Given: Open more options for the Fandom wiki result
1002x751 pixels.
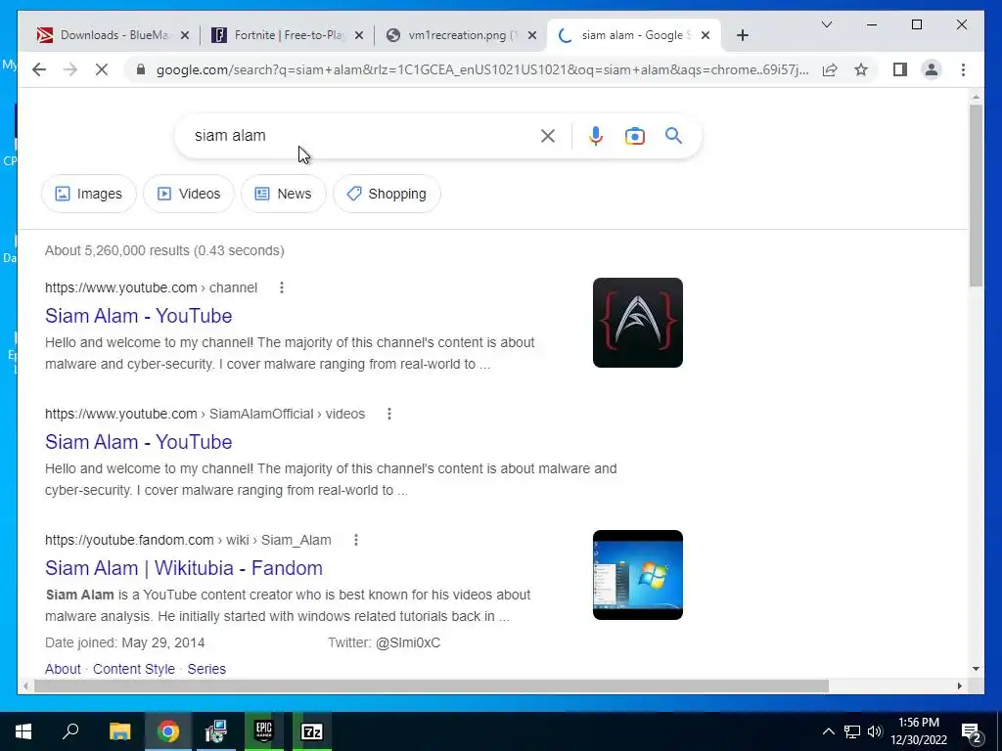Looking at the screenshot, I should tap(356, 540).
